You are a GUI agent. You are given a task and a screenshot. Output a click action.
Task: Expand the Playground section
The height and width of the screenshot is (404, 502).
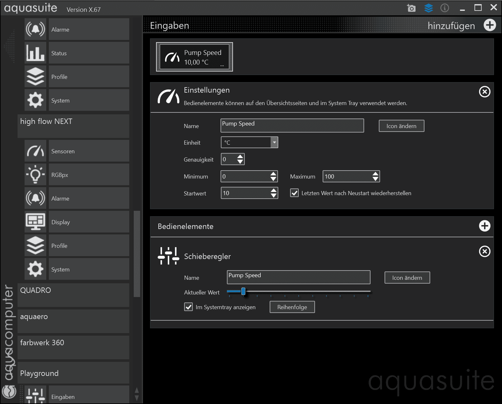[x=73, y=373]
